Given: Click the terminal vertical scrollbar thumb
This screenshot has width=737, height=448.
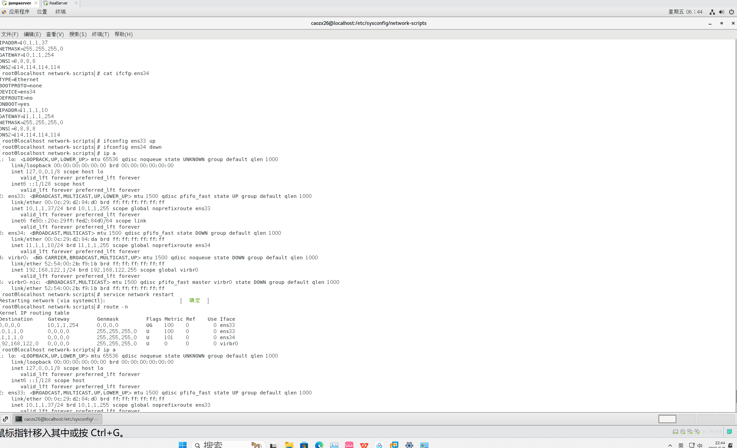Looking at the screenshot, I should point(736,396).
